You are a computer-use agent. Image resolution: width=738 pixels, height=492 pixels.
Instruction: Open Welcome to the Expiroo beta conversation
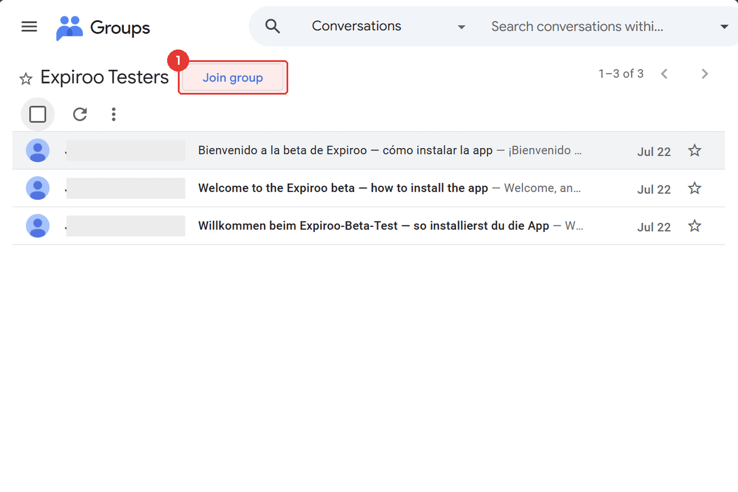click(369, 188)
